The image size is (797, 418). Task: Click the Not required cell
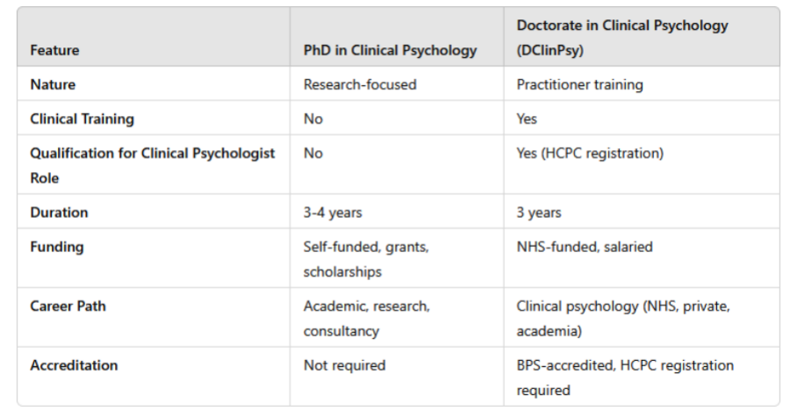coord(345,365)
